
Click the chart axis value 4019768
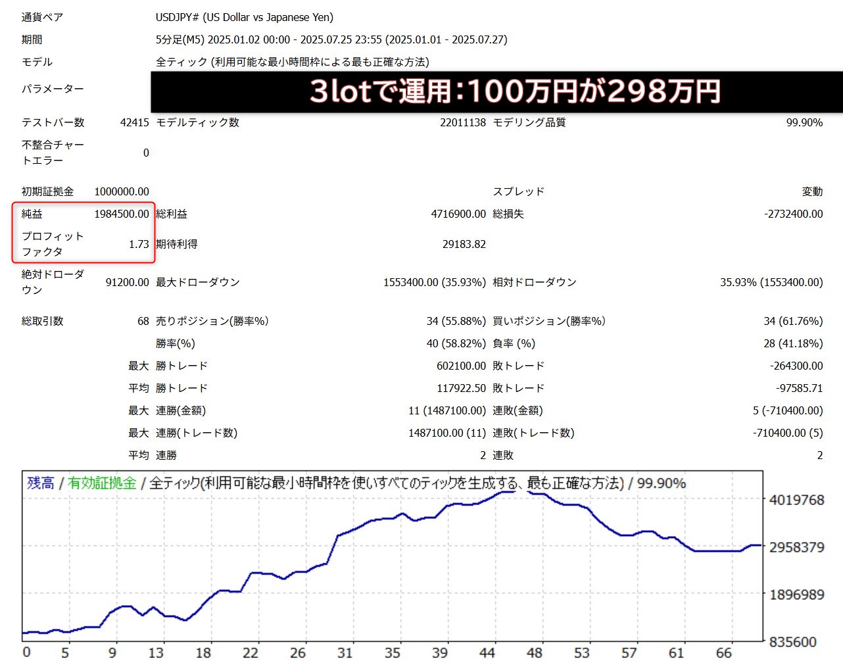coord(796,500)
